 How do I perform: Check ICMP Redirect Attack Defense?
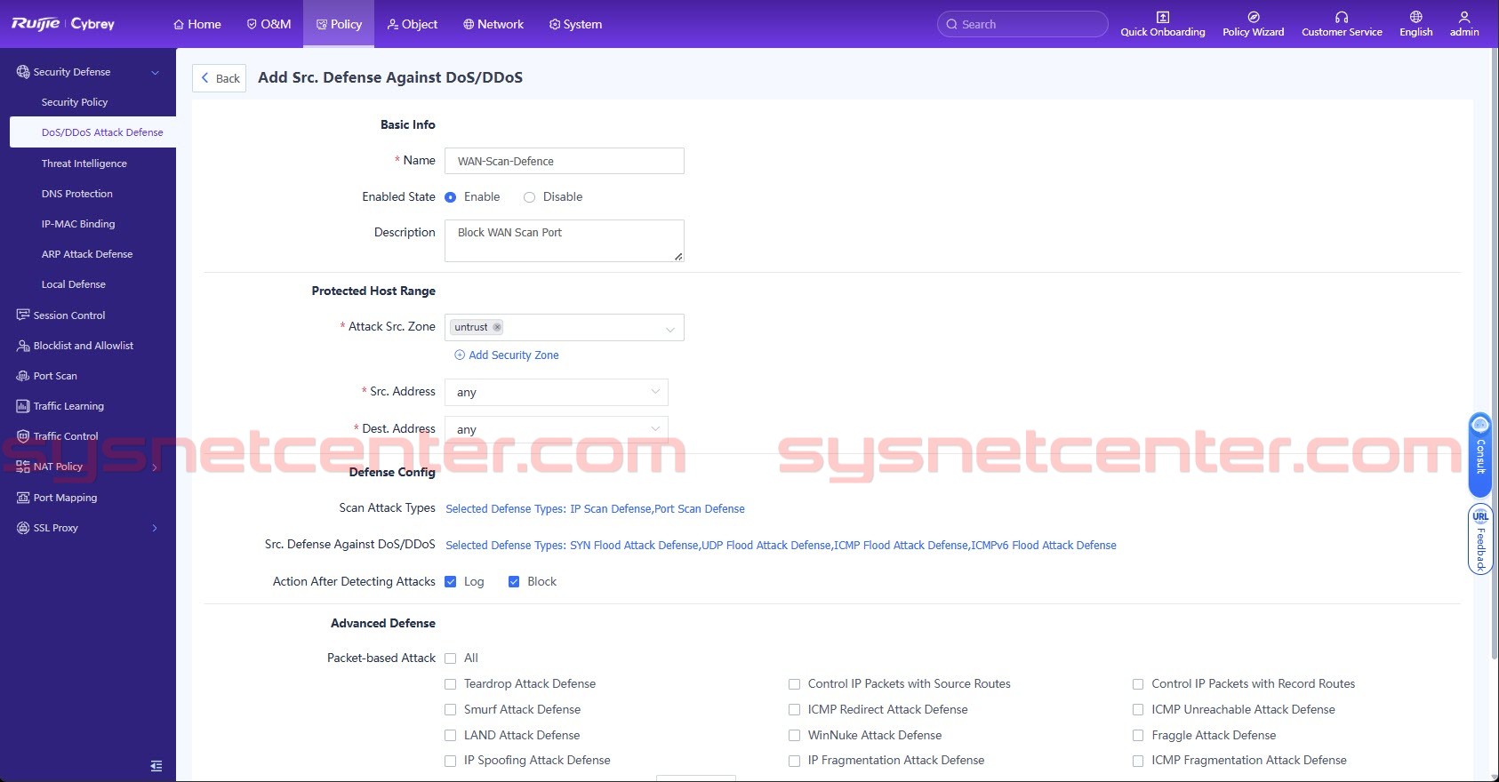[x=795, y=710]
